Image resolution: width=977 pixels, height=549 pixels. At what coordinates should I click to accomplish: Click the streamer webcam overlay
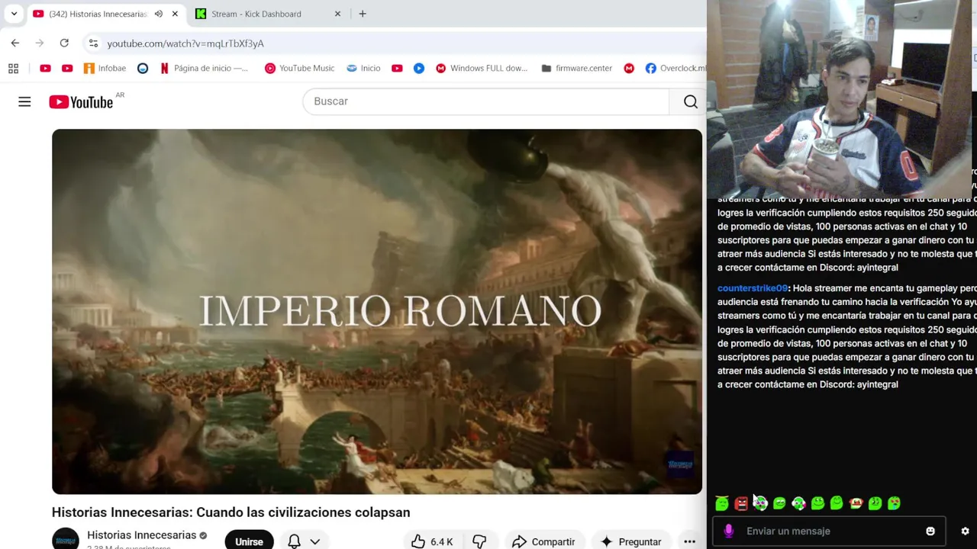click(x=841, y=99)
